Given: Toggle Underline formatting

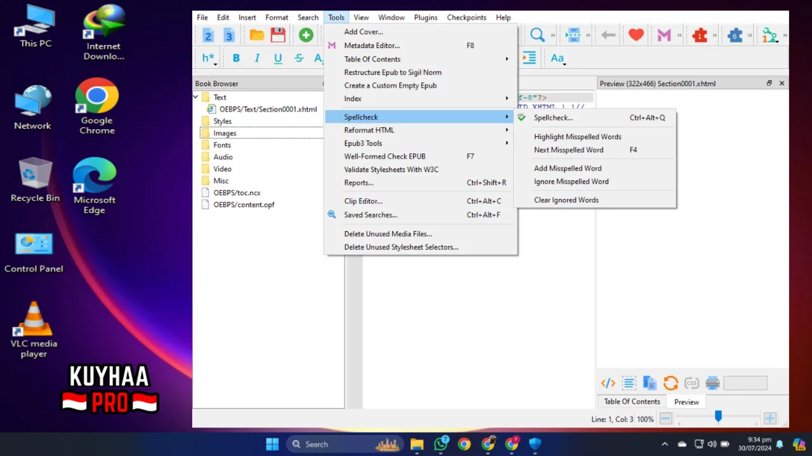Looking at the screenshot, I should point(278,58).
